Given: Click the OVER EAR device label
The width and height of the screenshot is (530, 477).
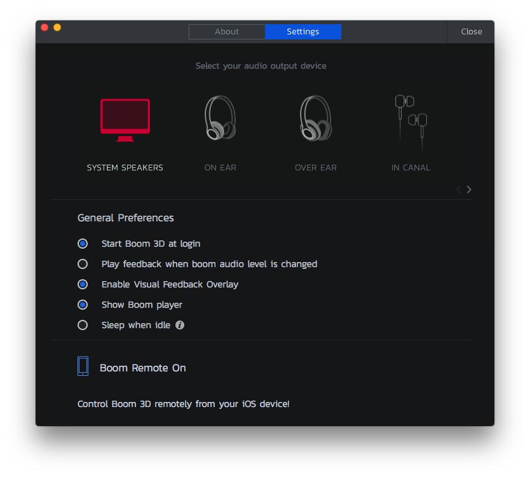Looking at the screenshot, I should pyautogui.click(x=315, y=167).
